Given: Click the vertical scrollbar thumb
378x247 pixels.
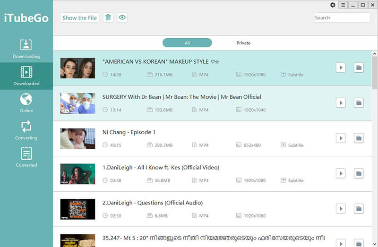Looking at the screenshot, I should pyautogui.click(x=374, y=73).
